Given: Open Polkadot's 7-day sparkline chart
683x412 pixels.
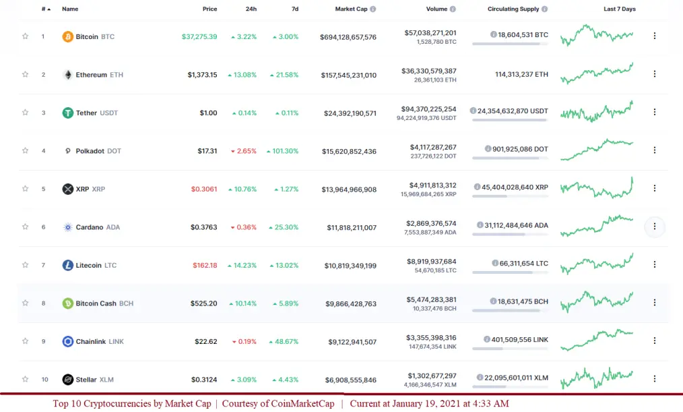Looking at the screenshot, I should 597,150.
